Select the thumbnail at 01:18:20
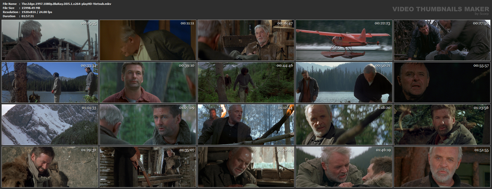Image resolution: width=492 pixels, height=189 pixels. 344,125
